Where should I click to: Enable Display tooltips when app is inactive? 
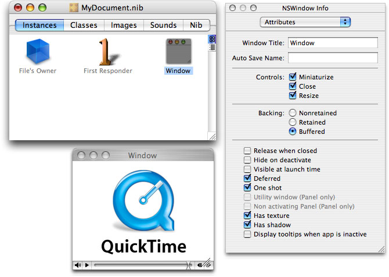[247, 234]
